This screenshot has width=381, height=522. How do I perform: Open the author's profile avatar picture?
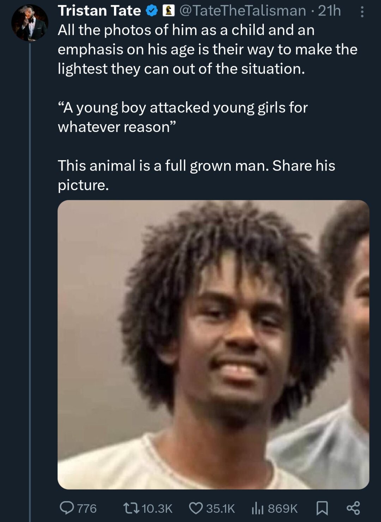pos(30,23)
